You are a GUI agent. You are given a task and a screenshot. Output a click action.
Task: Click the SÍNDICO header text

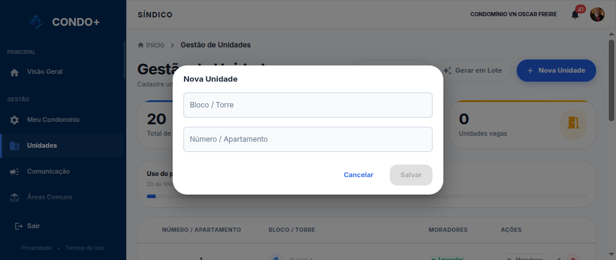point(155,15)
